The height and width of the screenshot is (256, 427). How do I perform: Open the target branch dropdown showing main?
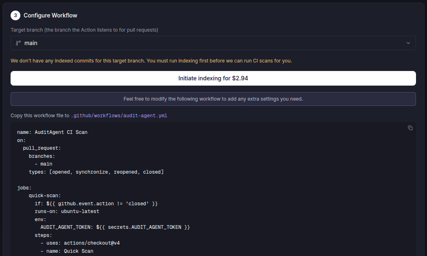[213, 43]
